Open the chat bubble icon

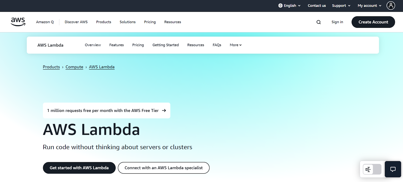[x=393, y=169]
